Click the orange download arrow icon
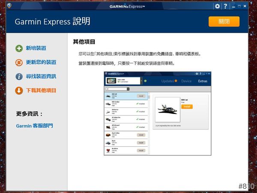This screenshot has width=257, height=193. point(19,90)
